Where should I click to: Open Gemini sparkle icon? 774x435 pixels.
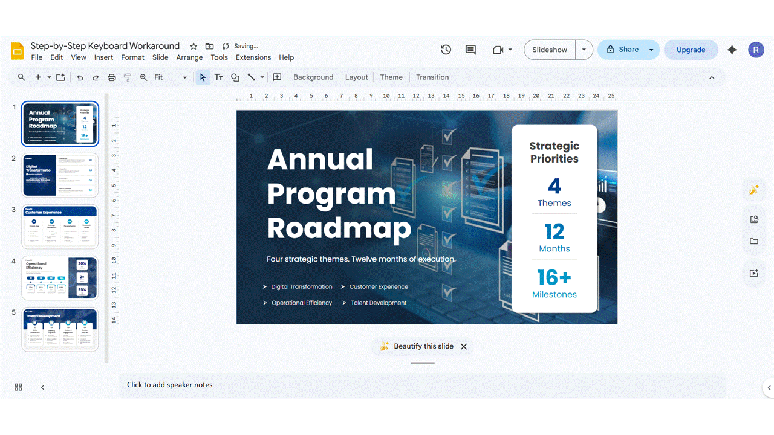click(732, 50)
